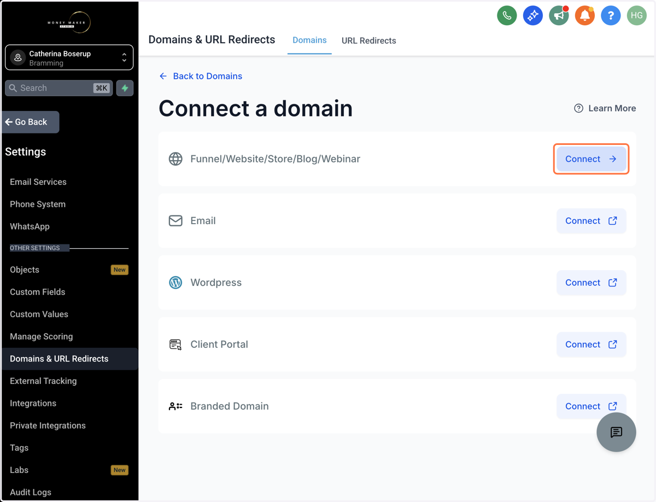Click the globe icon beside Funnel/Website/Store/Blog/Webinar
The height and width of the screenshot is (502, 656).
(x=175, y=159)
